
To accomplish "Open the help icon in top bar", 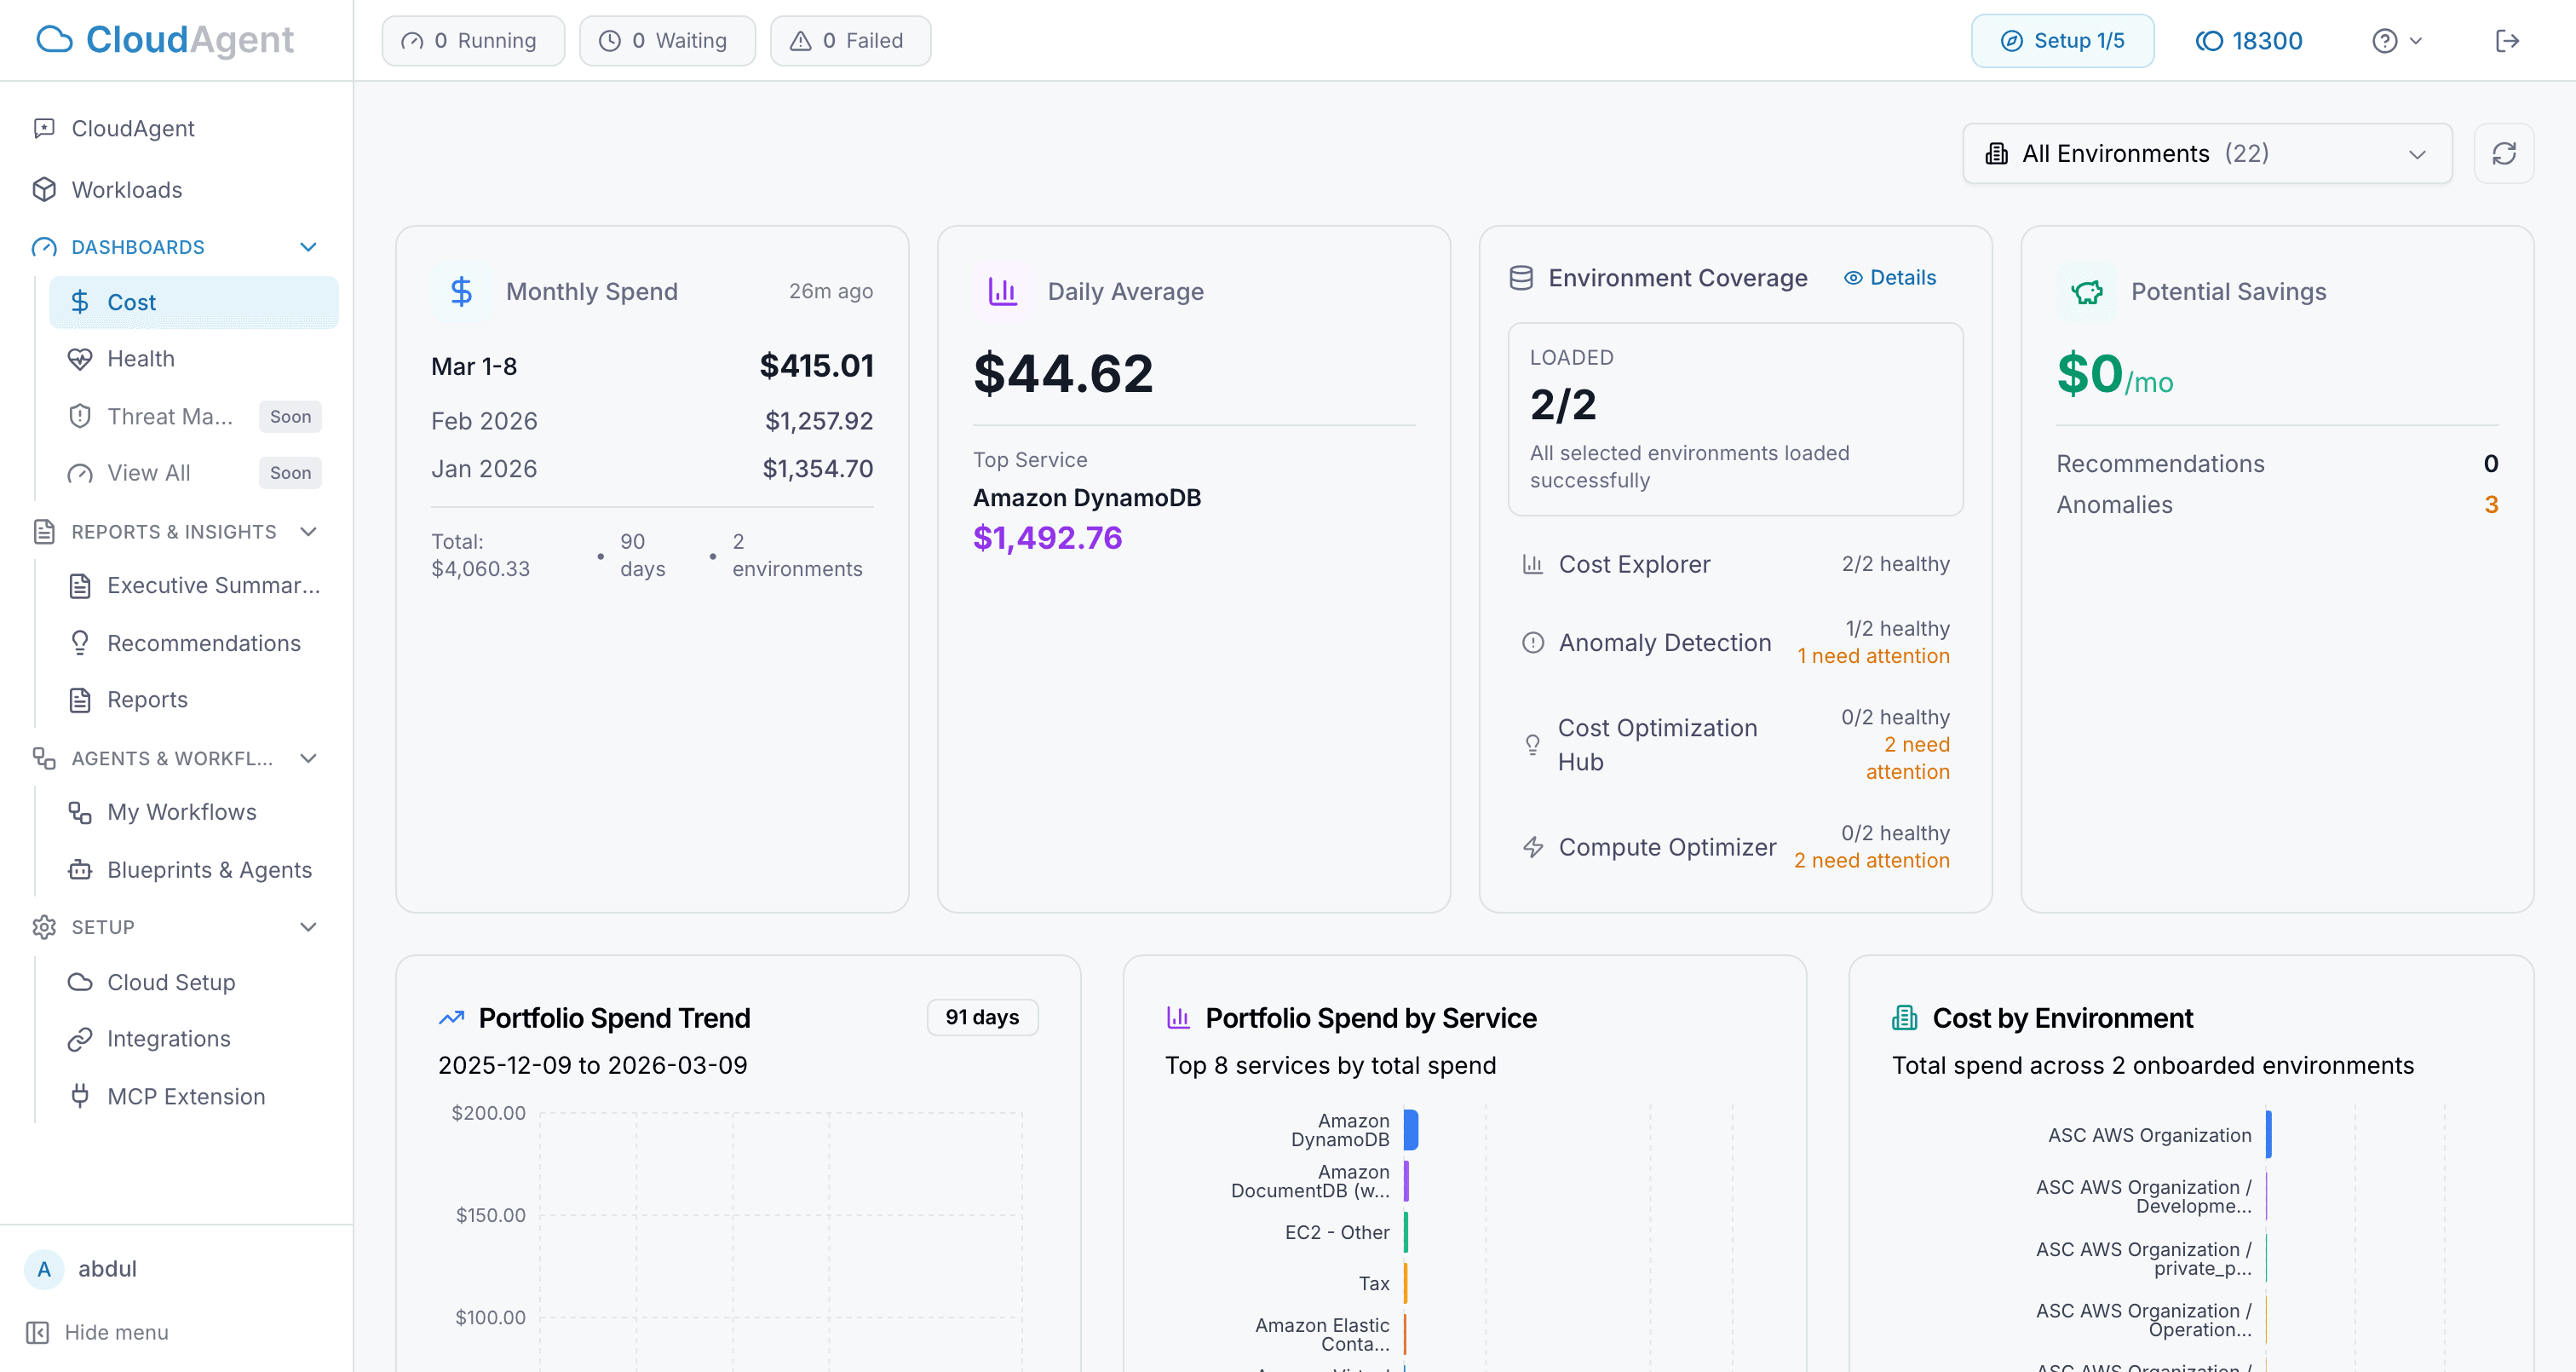I will (2388, 40).
